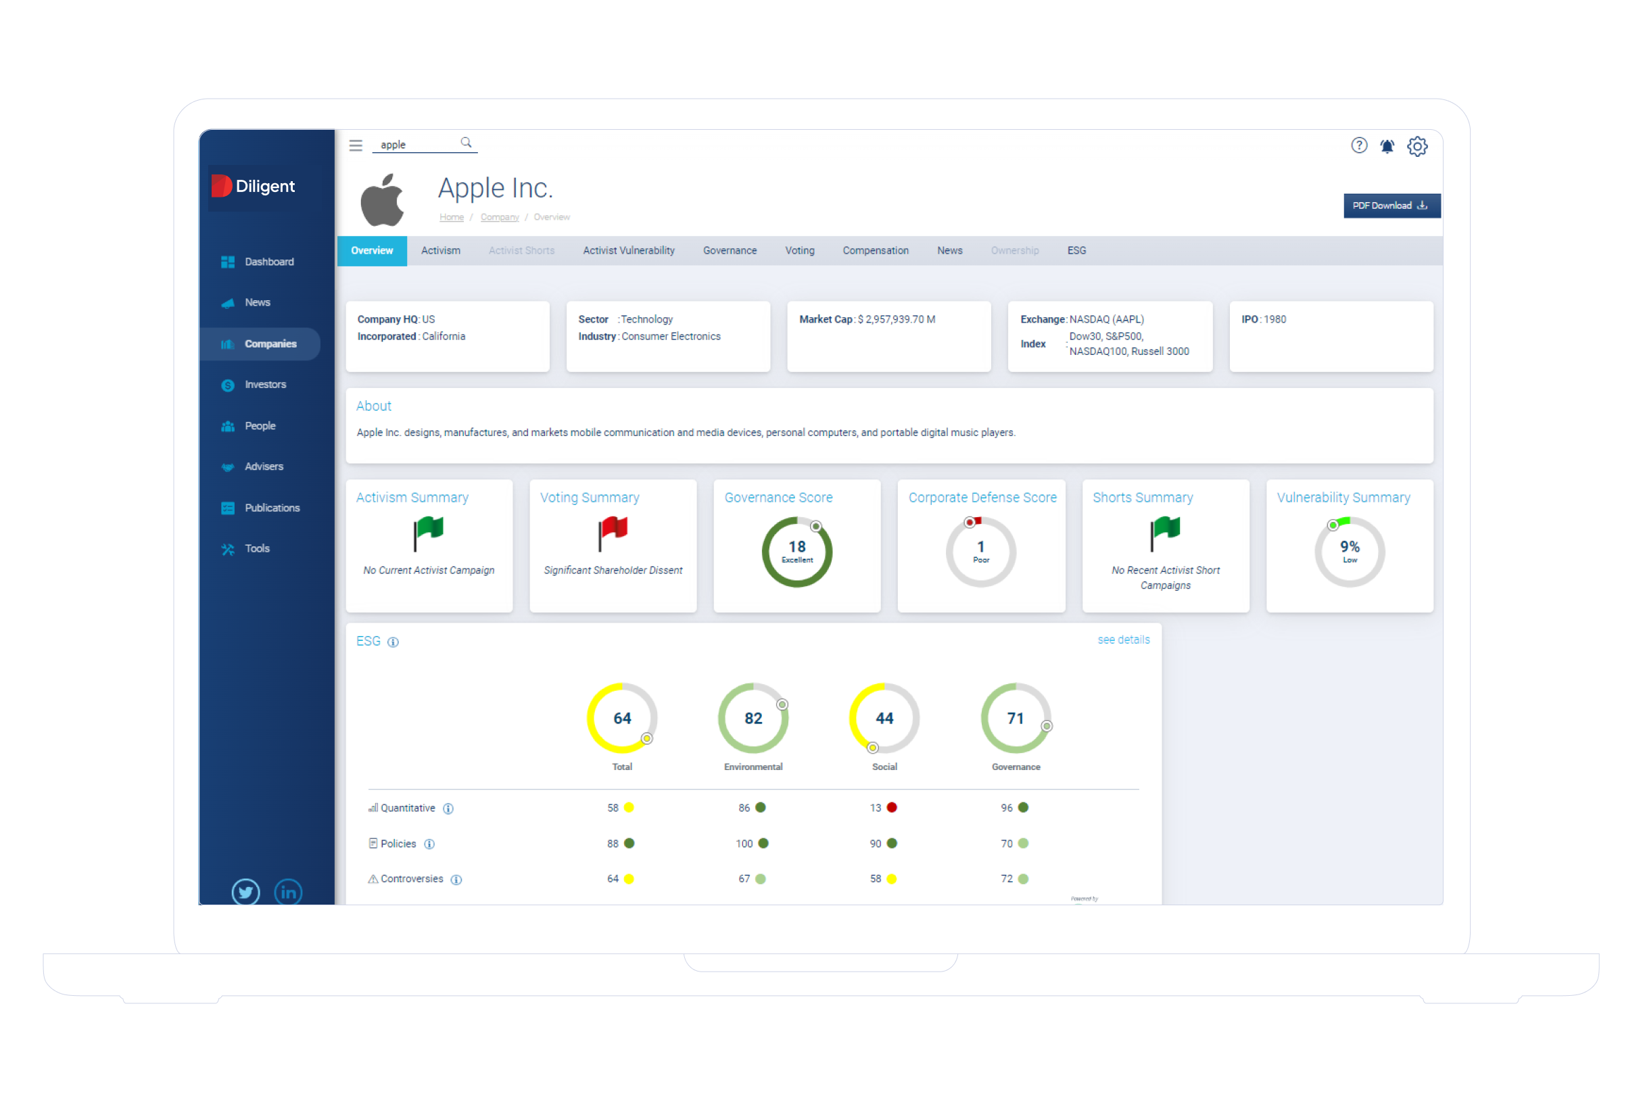1643x1102 pixels.
Task: Open the help question mark icon
Action: (x=1358, y=145)
